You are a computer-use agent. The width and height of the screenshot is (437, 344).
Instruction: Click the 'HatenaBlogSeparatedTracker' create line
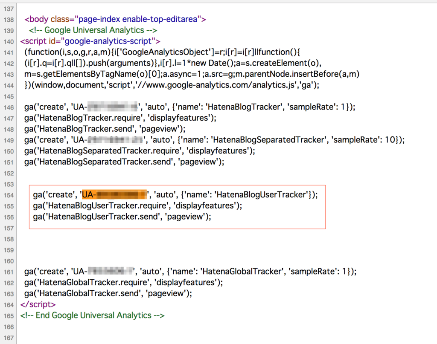tap(214, 140)
